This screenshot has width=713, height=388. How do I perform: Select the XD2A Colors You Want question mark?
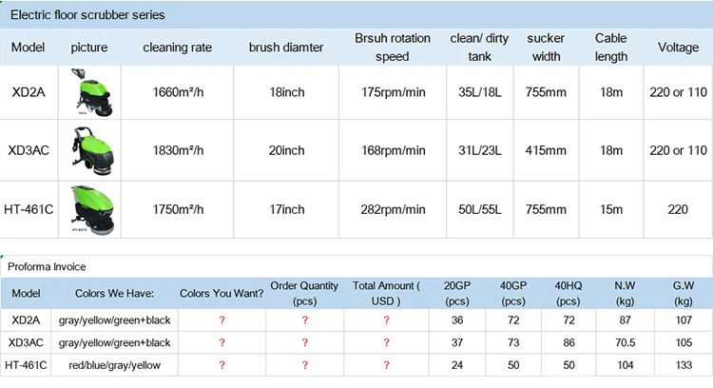[222, 321]
